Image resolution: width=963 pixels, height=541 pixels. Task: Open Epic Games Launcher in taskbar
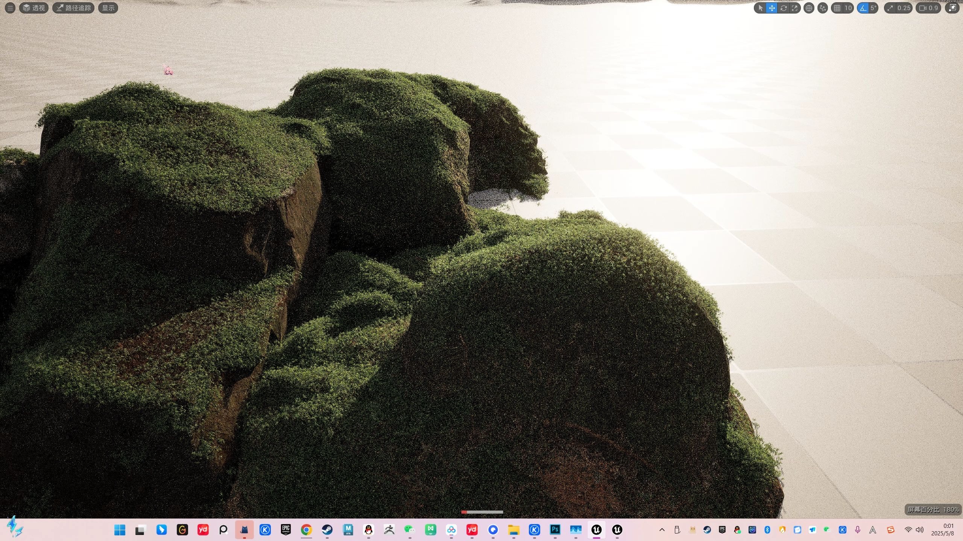coord(286,530)
